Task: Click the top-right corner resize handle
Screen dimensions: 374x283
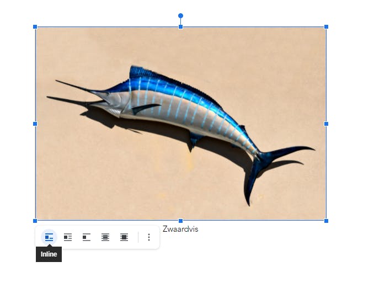Action: pos(326,26)
